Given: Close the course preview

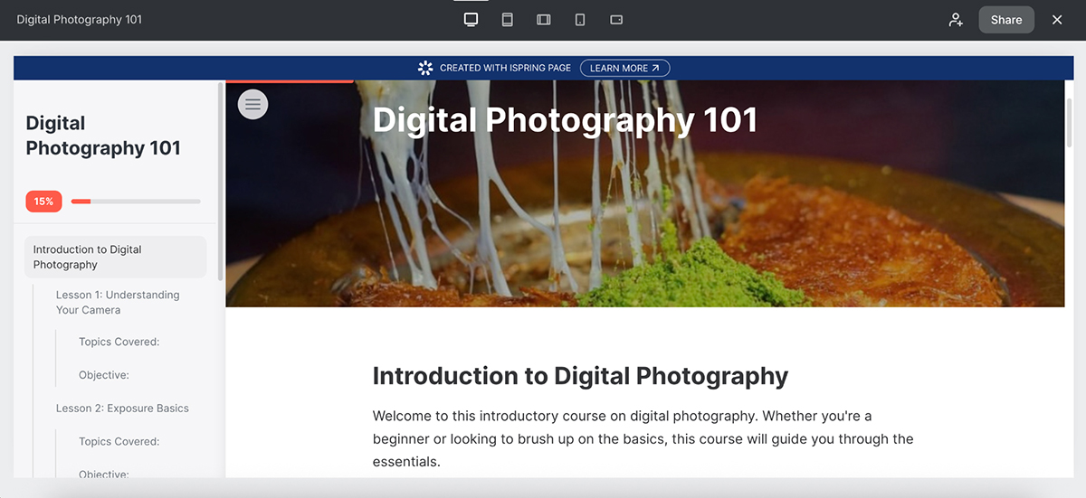Looking at the screenshot, I should (1057, 20).
